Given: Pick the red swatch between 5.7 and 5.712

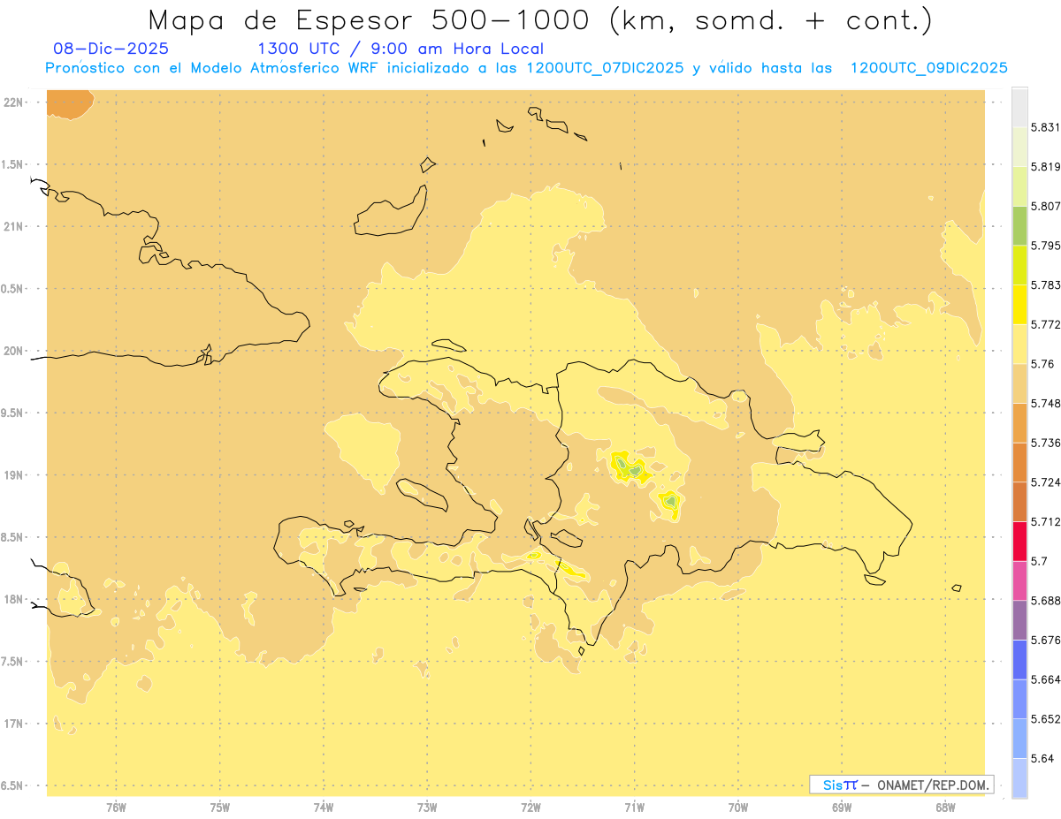Looking at the screenshot, I should coord(1019,542).
